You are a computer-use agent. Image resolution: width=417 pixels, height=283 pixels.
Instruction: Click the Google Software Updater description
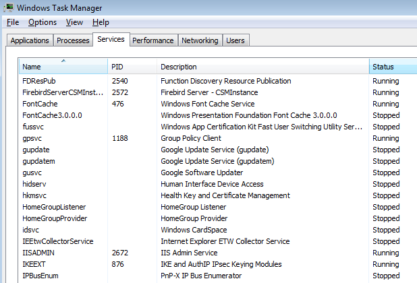202,172
